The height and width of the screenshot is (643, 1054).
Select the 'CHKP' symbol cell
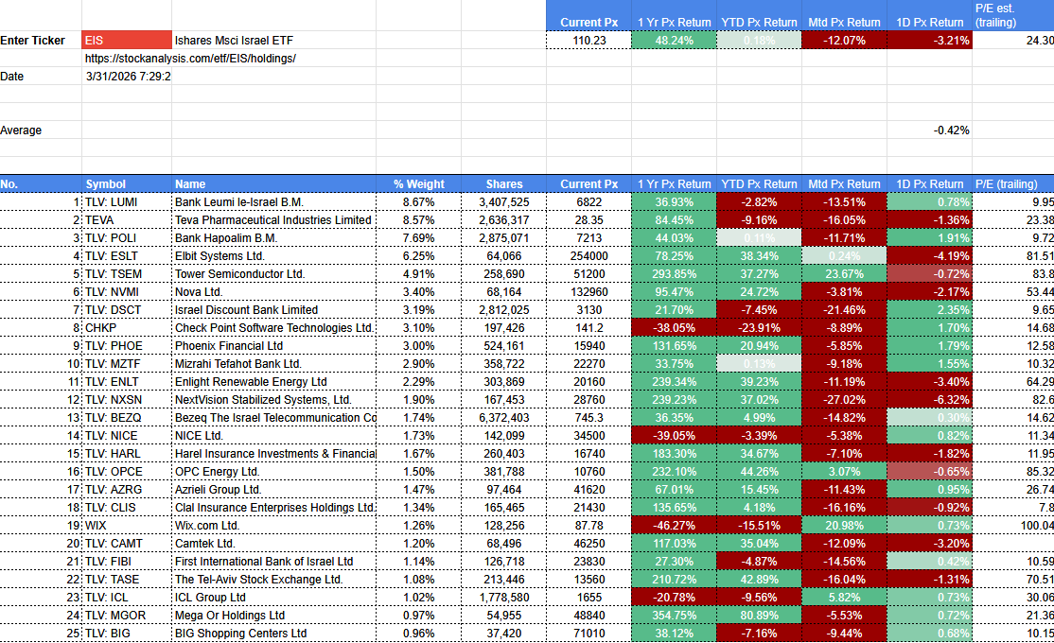pos(127,328)
